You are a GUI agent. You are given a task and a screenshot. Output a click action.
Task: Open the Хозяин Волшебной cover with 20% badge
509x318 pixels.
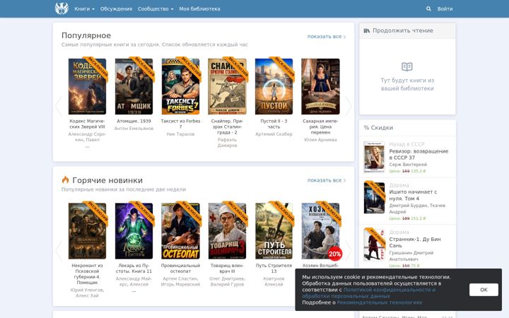point(320,230)
